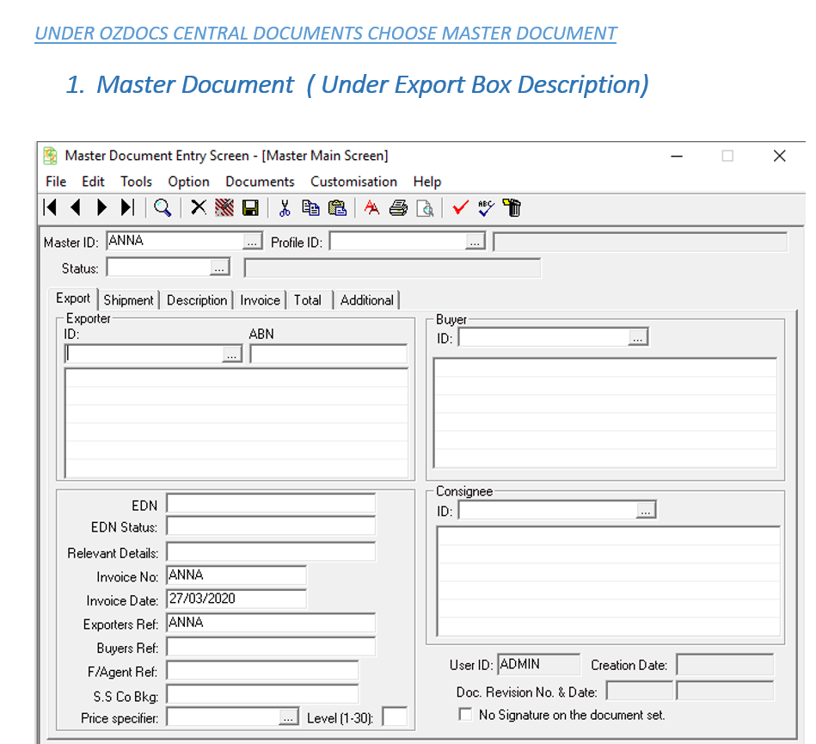
Task: Open Profile ID lookup button
Action: 475,242
